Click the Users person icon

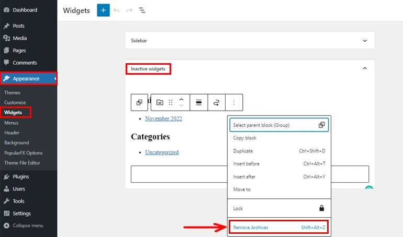pos(7,189)
